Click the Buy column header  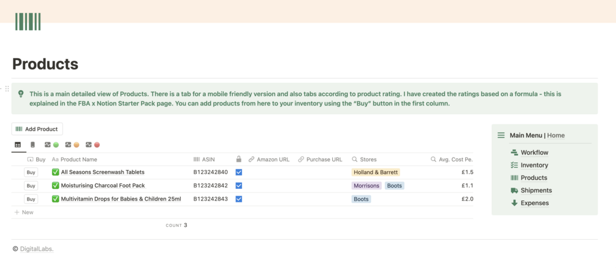[36, 159]
